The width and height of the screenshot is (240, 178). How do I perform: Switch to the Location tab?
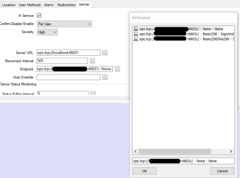click(x=9, y=5)
